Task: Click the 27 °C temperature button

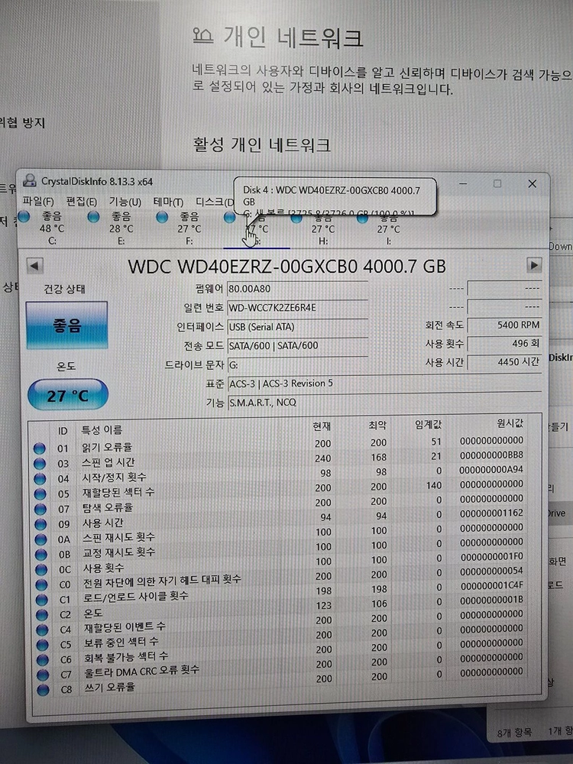Action: 68,395
